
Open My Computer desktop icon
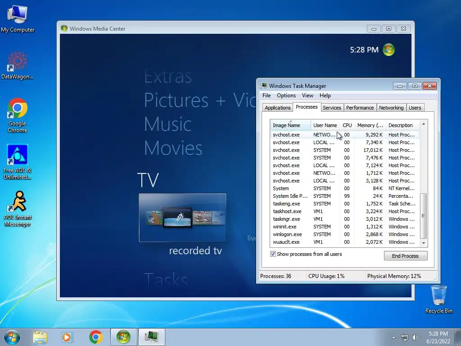pos(18,18)
